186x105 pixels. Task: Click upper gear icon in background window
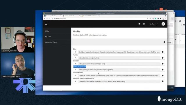coord(180,21)
